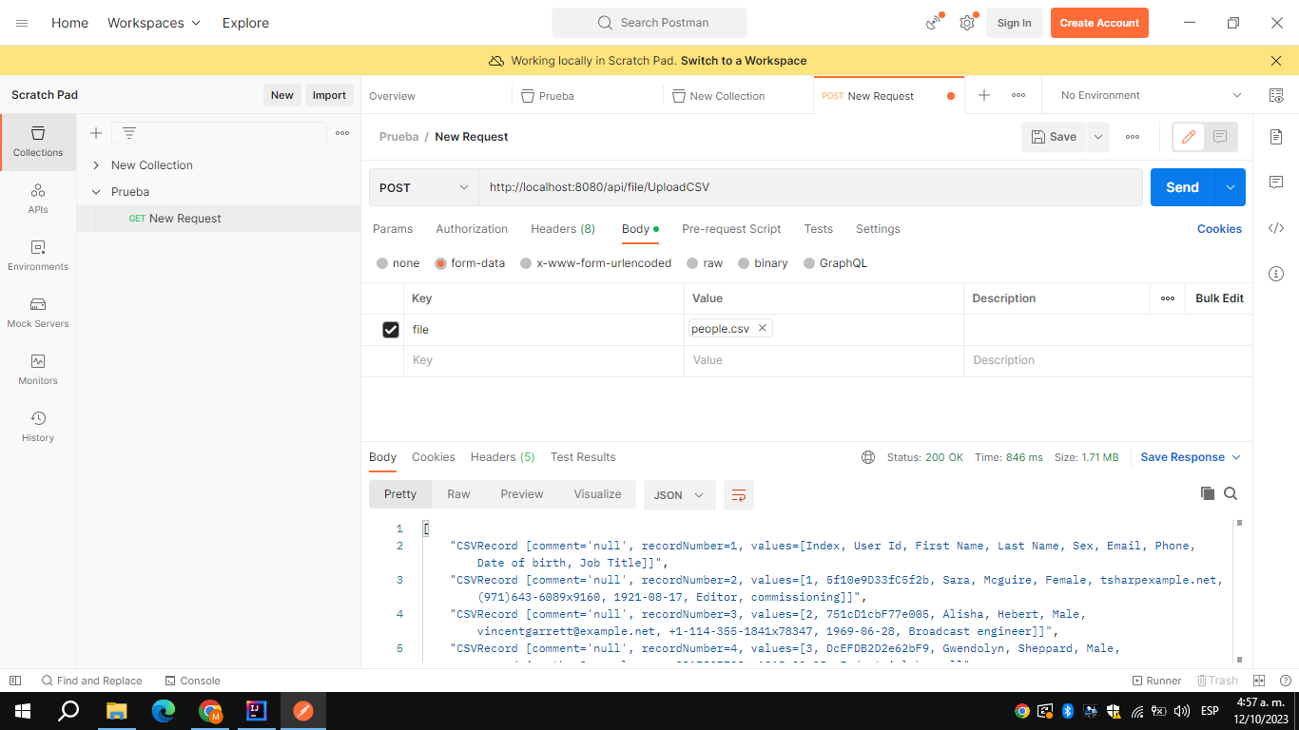Click the Send button
Image resolution: width=1299 pixels, height=730 pixels.
point(1182,187)
